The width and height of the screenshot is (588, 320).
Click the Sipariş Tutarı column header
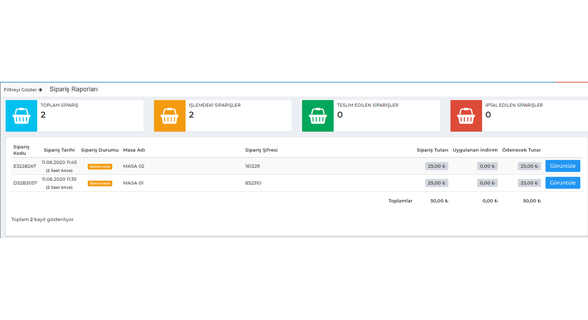coord(432,150)
